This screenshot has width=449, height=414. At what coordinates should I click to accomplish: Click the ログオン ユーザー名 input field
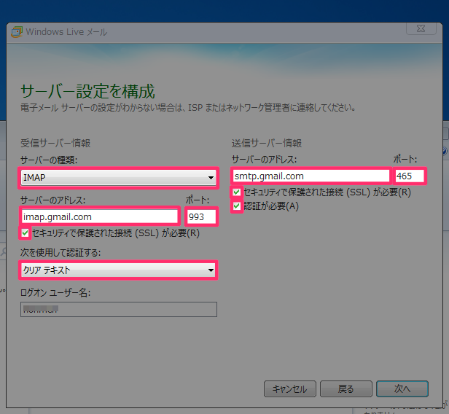119,309
